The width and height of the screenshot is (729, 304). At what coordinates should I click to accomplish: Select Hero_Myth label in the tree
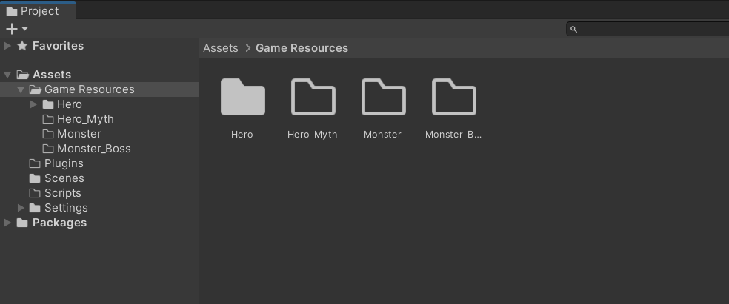click(x=85, y=119)
